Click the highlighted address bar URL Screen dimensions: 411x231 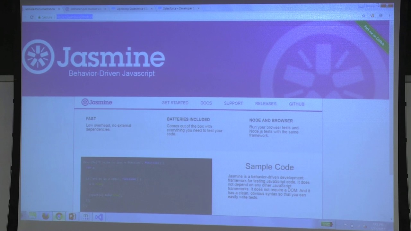(74, 17)
